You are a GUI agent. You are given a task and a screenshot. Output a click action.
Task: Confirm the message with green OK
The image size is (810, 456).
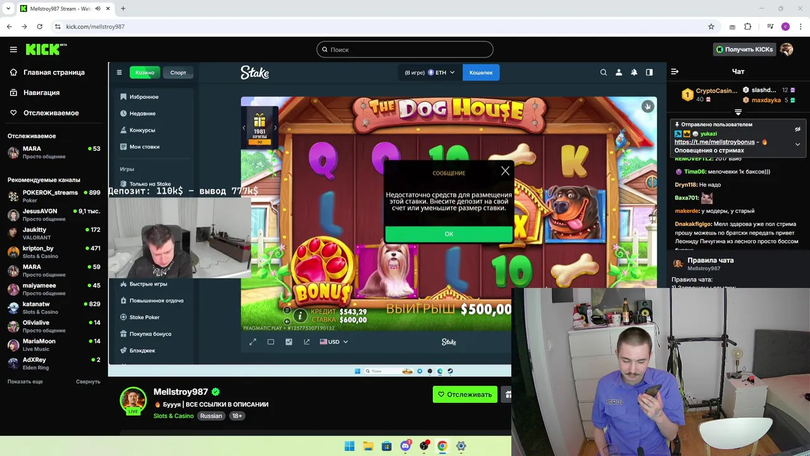449,234
